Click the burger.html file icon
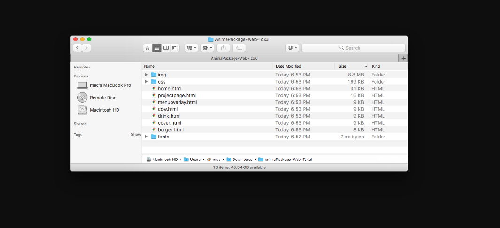The image size is (500, 228). point(154,129)
